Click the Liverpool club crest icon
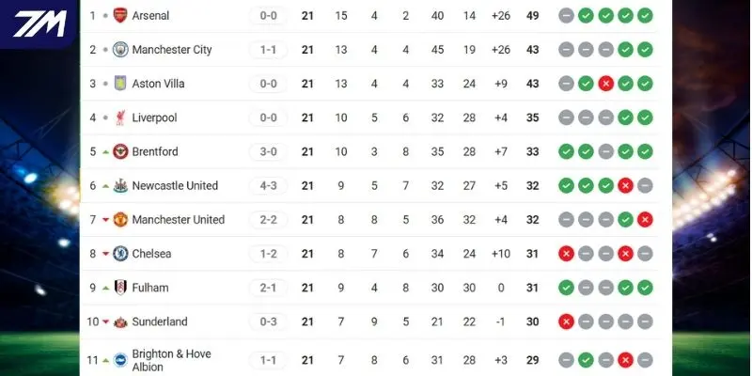 coord(120,117)
